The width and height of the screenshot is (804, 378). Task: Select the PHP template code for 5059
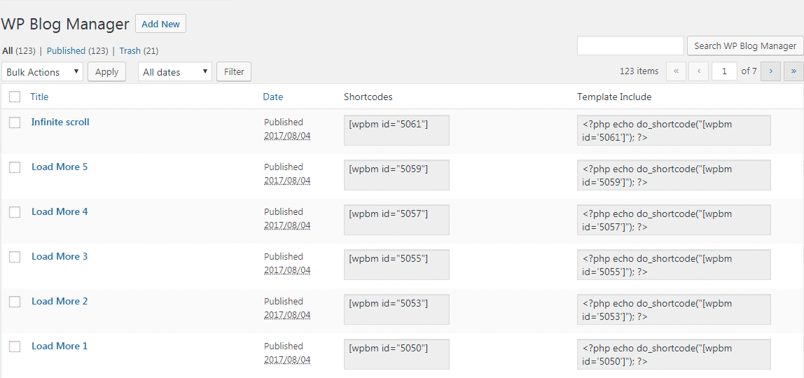674,175
